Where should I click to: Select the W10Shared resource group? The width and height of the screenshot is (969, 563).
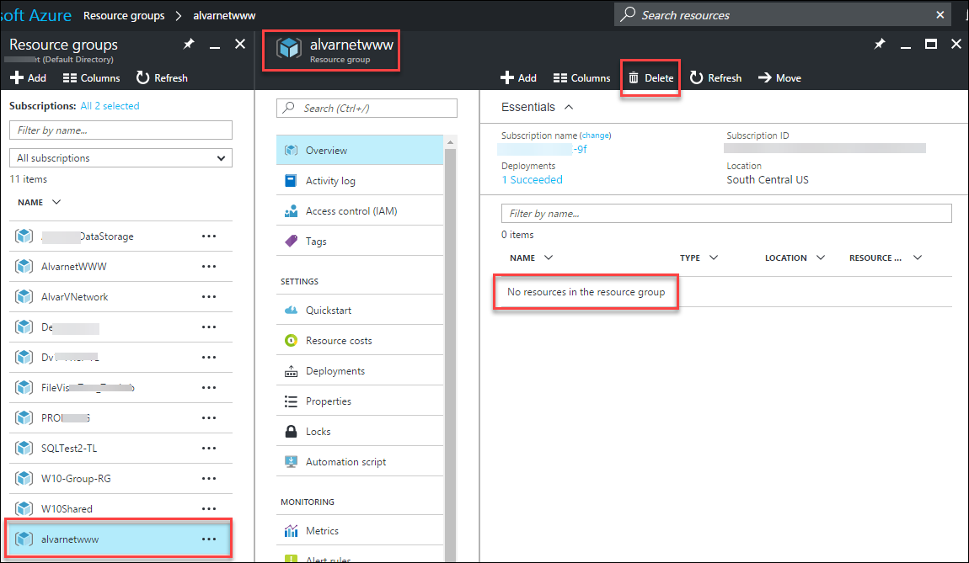tap(121, 508)
